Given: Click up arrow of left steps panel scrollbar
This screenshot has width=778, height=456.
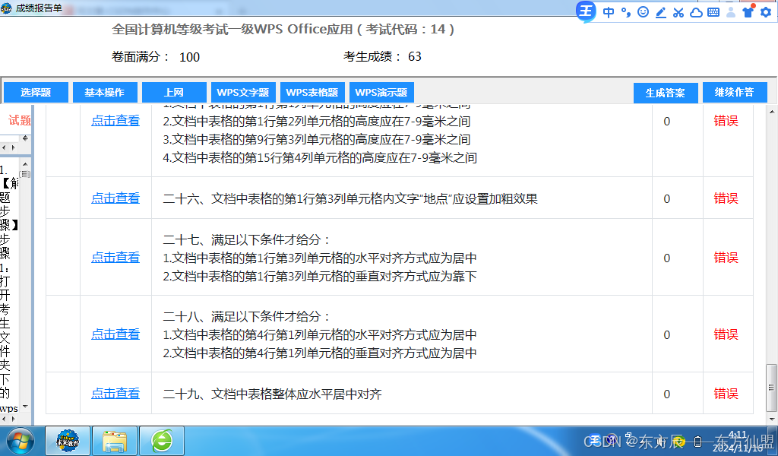Looking at the screenshot, I should pyautogui.click(x=25, y=163).
